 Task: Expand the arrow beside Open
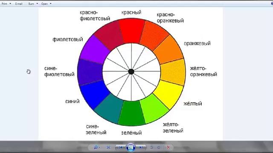tap(51, 4)
